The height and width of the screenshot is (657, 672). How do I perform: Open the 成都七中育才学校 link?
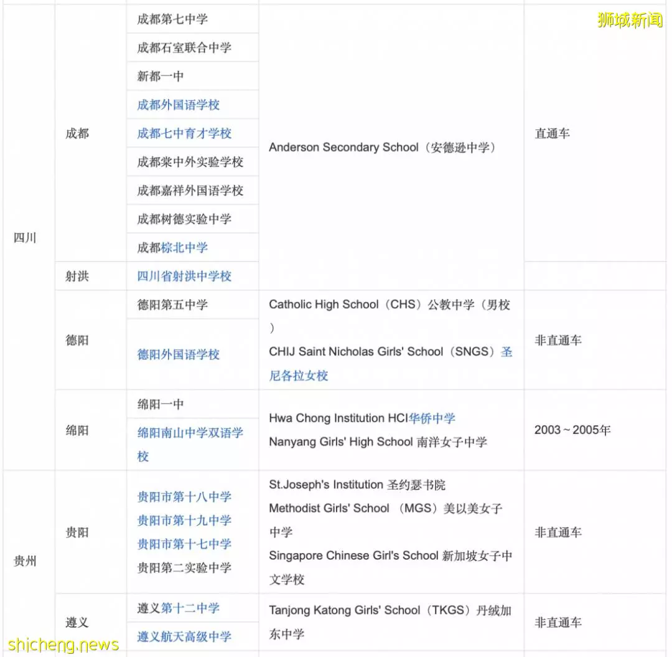coord(184,133)
